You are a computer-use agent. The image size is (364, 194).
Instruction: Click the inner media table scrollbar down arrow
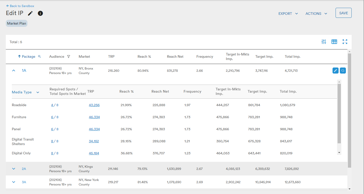click(x=339, y=153)
